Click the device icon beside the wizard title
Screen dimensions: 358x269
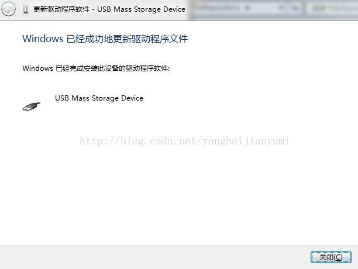[26, 9]
